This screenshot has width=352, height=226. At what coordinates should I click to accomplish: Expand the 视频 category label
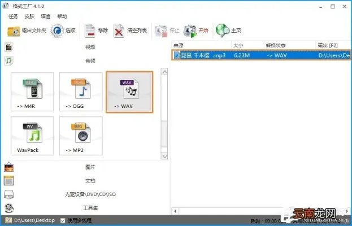(x=90, y=47)
